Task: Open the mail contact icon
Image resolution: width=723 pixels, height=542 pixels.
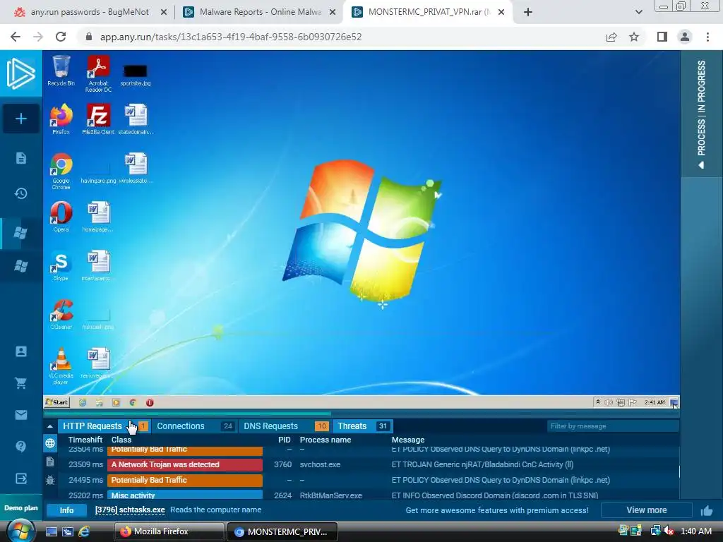Action: [x=20, y=415]
